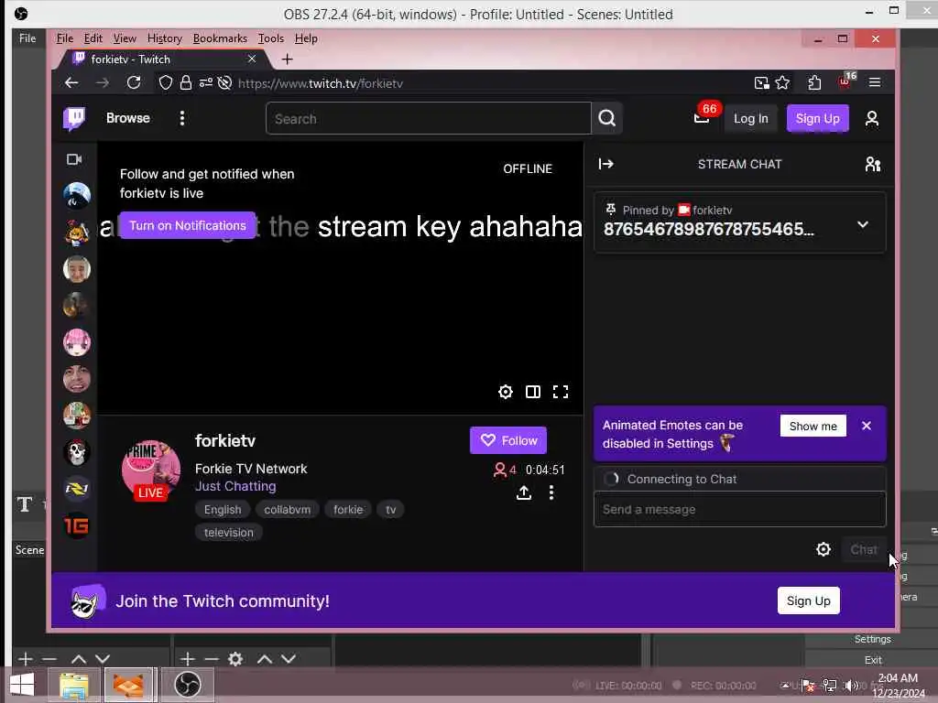Select the forkietv - Twitch tab
The image size is (938, 703).
[161, 59]
